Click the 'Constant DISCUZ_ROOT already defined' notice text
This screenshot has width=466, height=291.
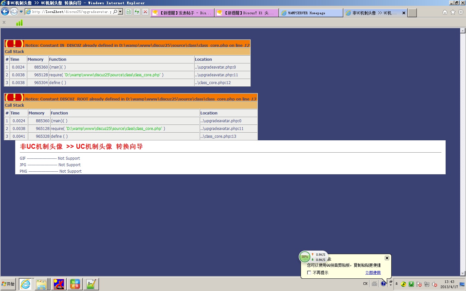[x=141, y=99]
